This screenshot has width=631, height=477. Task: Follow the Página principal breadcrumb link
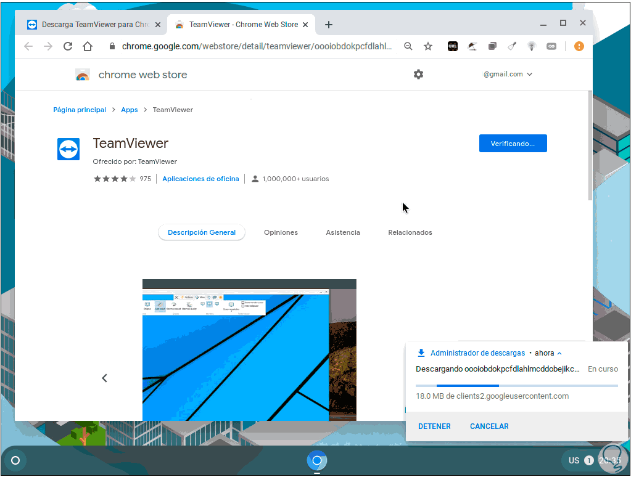click(80, 110)
